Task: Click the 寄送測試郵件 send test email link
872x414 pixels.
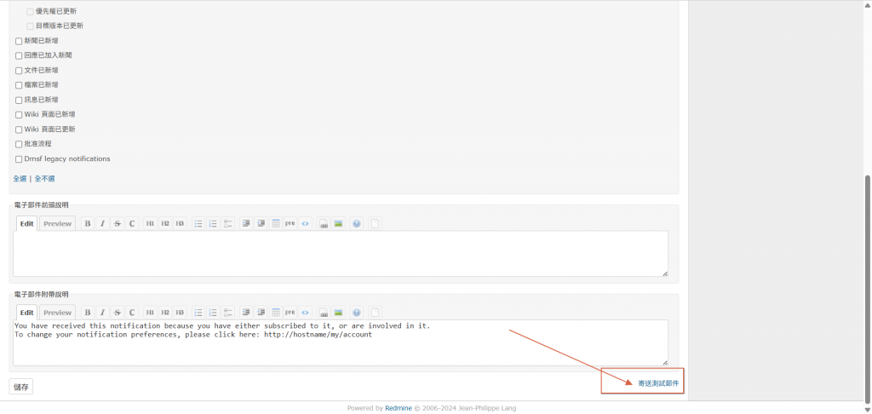Action: point(658,383)
